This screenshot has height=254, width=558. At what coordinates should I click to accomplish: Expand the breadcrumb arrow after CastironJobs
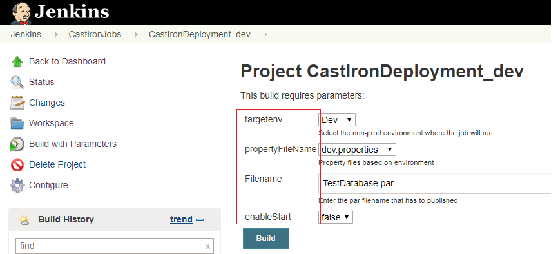pos(137,35)
